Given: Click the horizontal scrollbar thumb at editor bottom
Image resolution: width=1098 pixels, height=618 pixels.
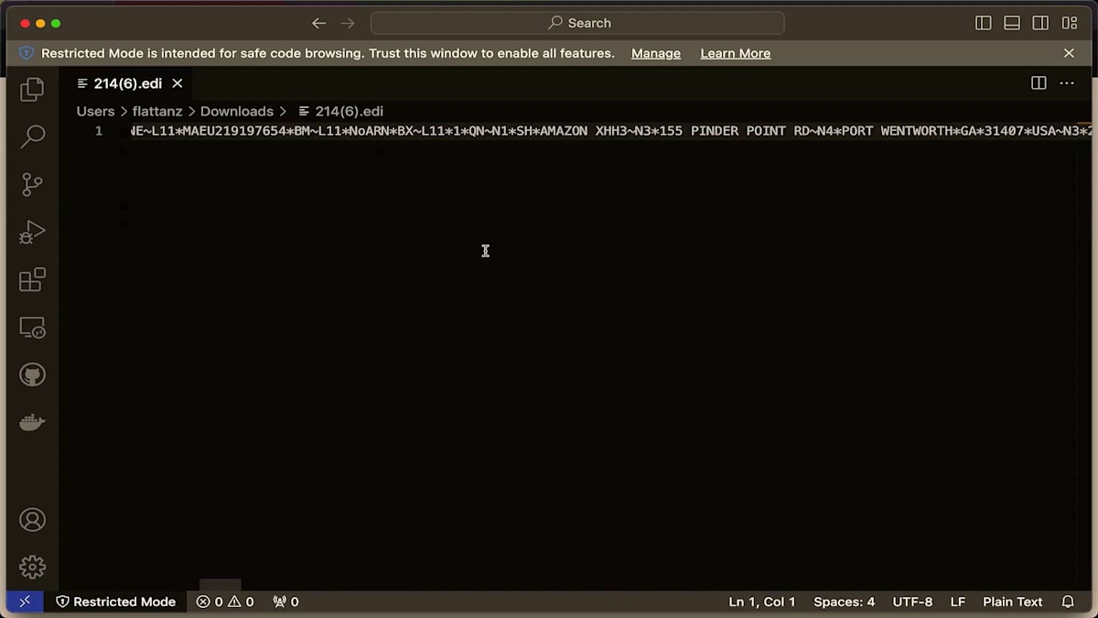Looking at the screenshot, I should point(221,585).
